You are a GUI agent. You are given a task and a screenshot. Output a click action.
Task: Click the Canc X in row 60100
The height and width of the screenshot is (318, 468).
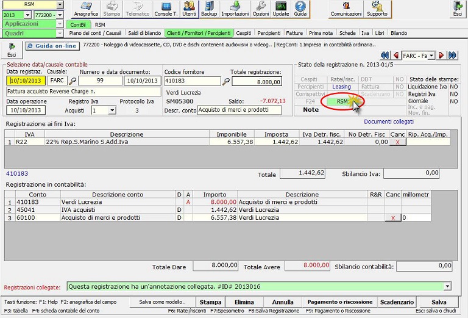click(x=393, y=218)
